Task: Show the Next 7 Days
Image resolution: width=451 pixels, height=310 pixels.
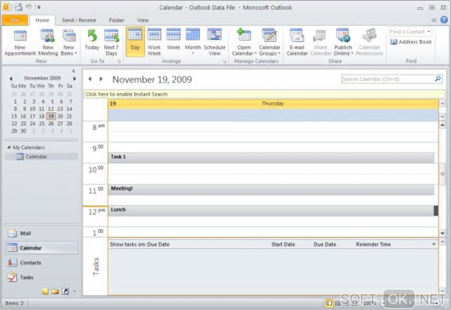Action: pos(111,42)
